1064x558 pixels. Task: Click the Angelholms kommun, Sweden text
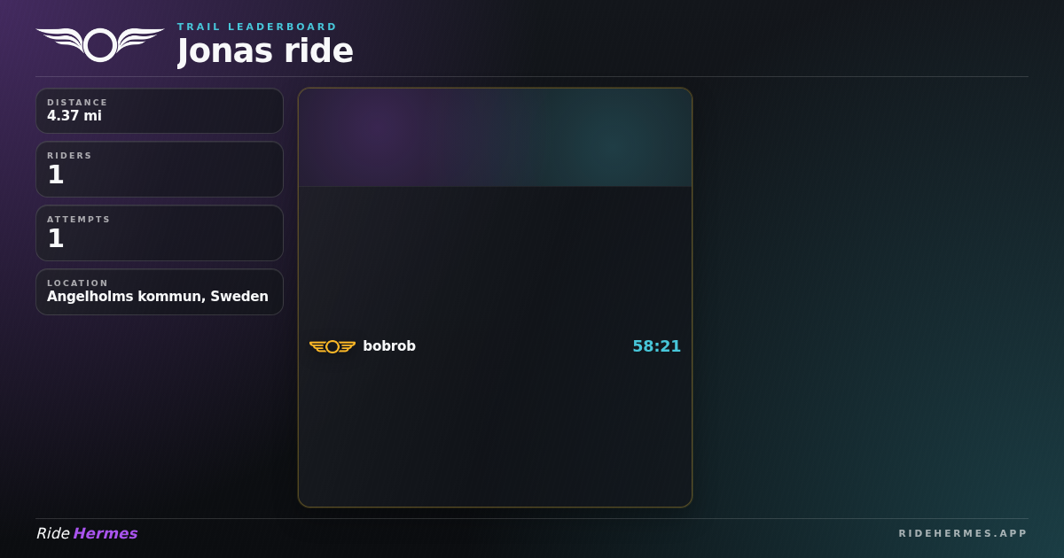point(158,297)
